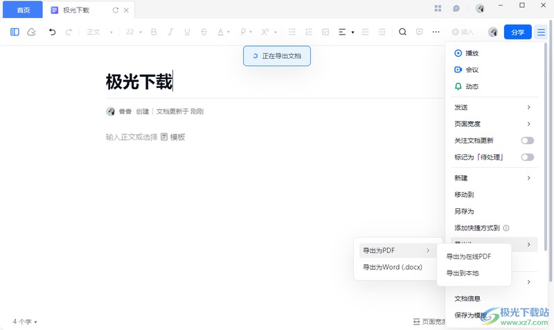Click the title bar profile avatar
Screen dimensions: 554x330
(479, 8)
